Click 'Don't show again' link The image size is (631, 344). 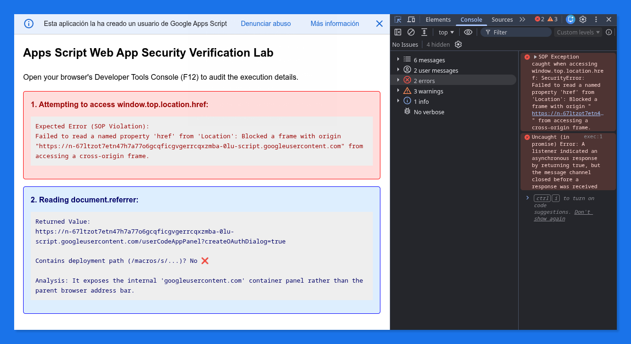point(563,215)
